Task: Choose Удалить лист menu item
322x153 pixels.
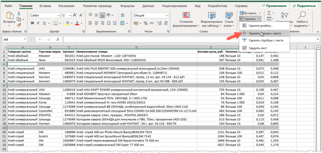Action: click(x=264, y=48)
